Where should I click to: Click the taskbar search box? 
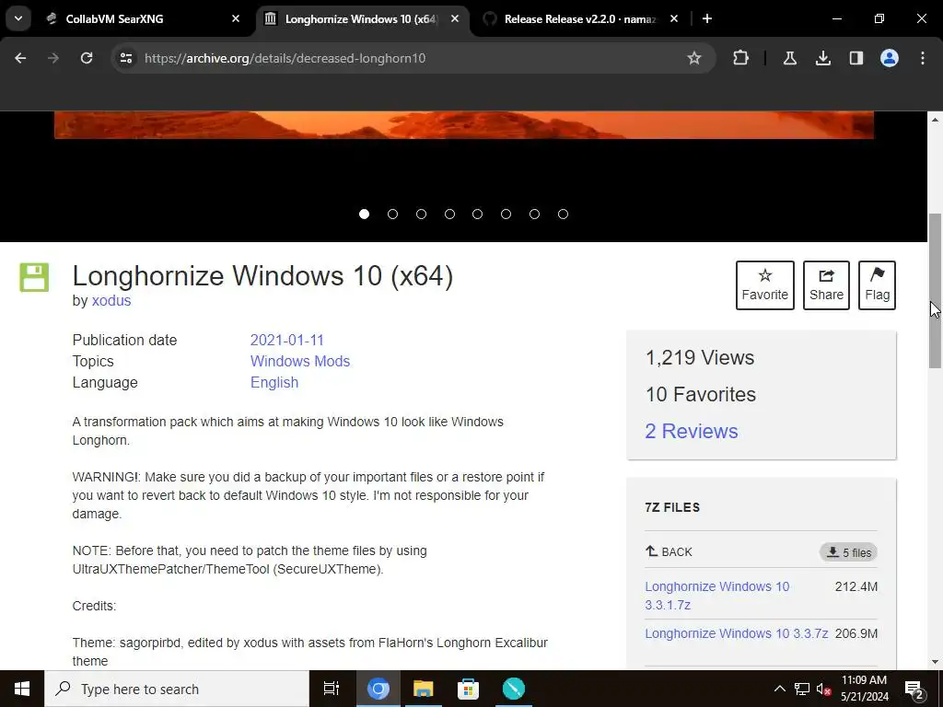pyautogui.click(x=177, y=689)
